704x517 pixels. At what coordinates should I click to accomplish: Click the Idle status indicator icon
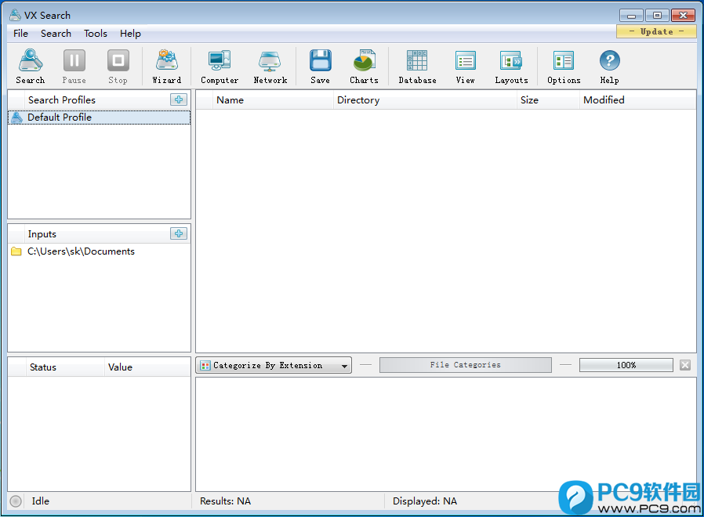[x=16, y=501]
